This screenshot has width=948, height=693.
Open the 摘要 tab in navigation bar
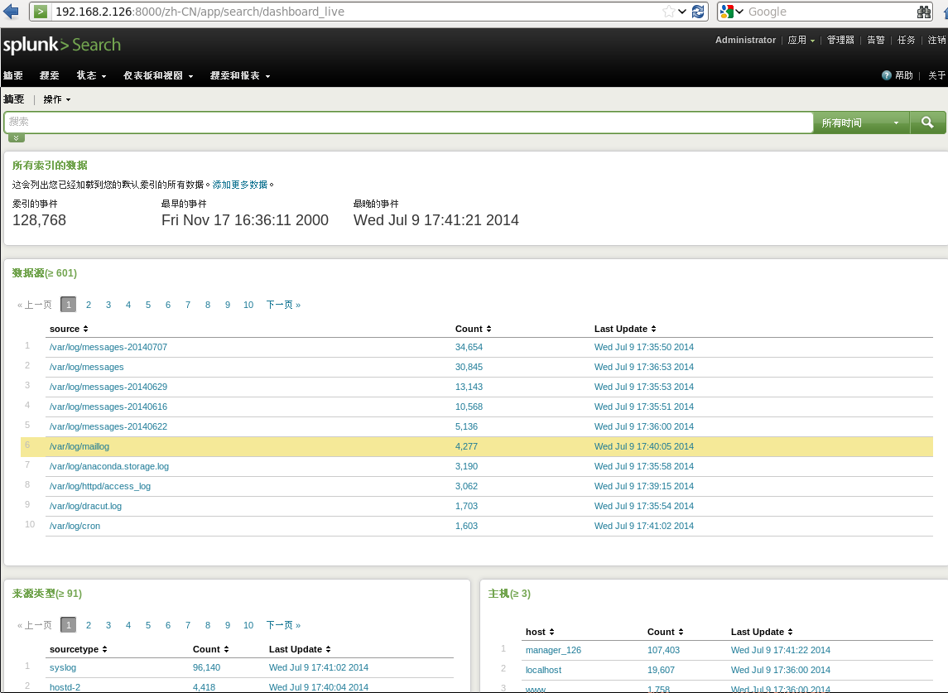coord(12,75)
